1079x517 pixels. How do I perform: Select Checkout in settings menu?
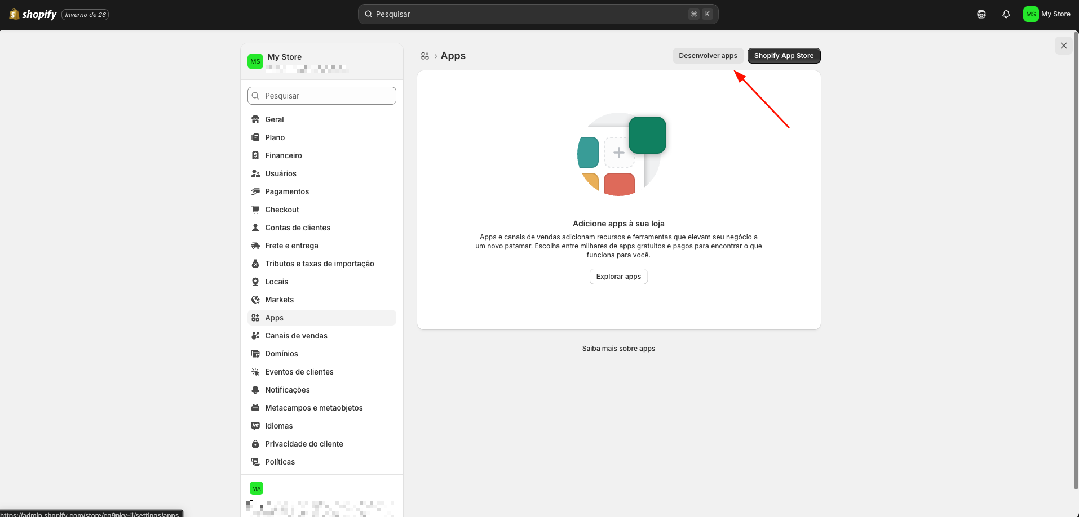[x=321, y=210]
